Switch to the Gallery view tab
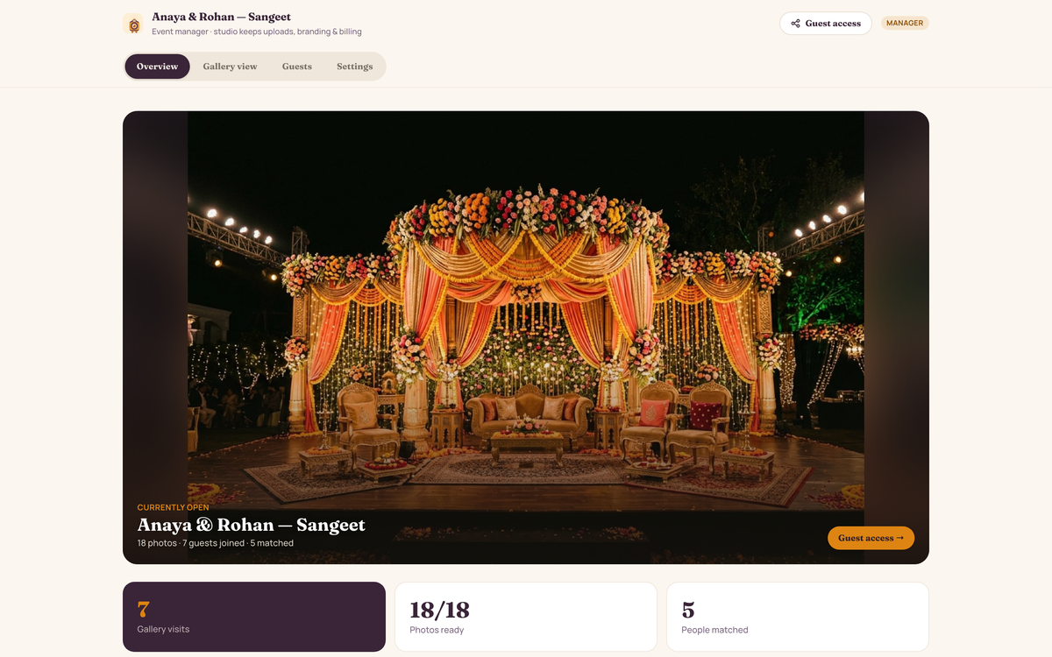Screen dimensions: 1052x657 point(230,67)
